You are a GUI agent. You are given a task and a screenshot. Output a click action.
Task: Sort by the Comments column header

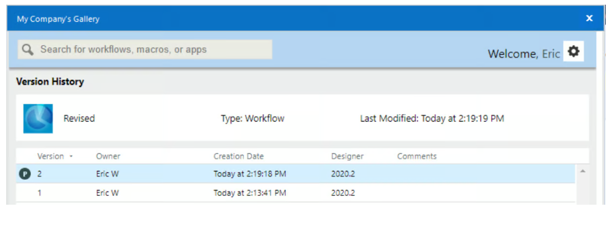(417, 156)
